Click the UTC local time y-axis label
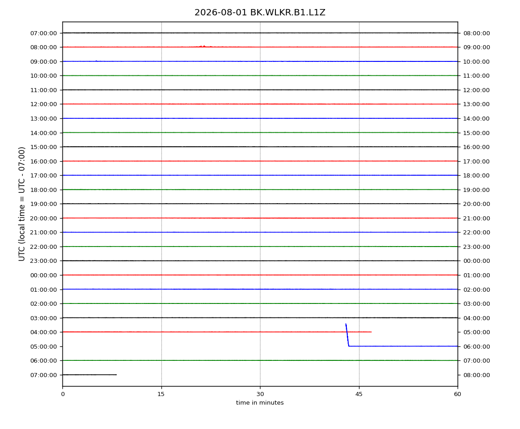The image size is (520, 429). (22, 204)
